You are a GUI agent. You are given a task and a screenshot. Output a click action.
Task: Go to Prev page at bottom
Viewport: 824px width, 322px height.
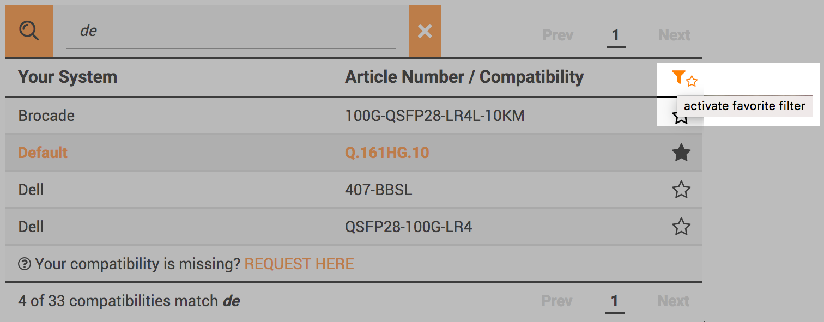[x=557, y=301]
